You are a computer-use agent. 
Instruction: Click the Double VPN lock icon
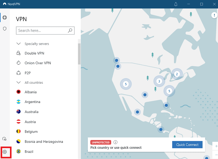pos(18,53)
